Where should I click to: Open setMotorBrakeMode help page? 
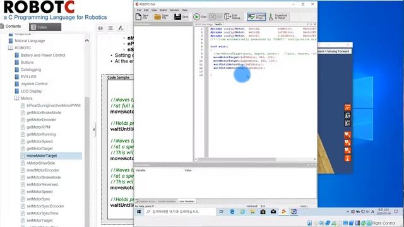point(44,177)
